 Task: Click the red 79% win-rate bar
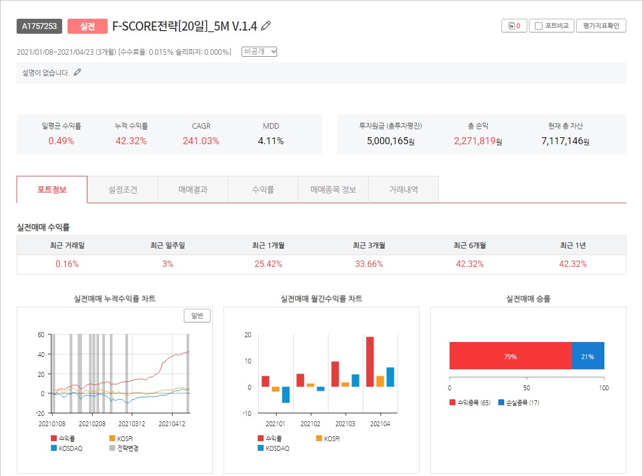(510, 356)
